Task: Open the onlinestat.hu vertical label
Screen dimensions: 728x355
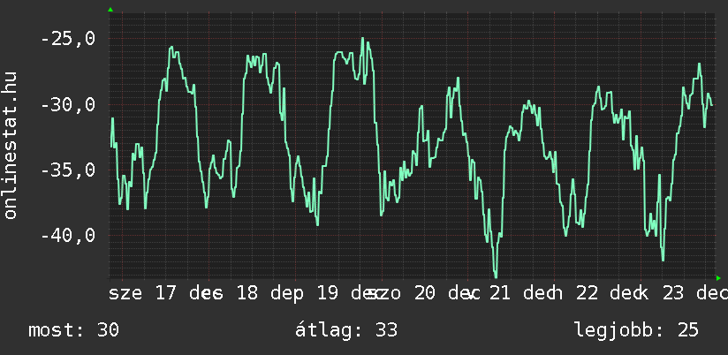Action: click(11, 145)
